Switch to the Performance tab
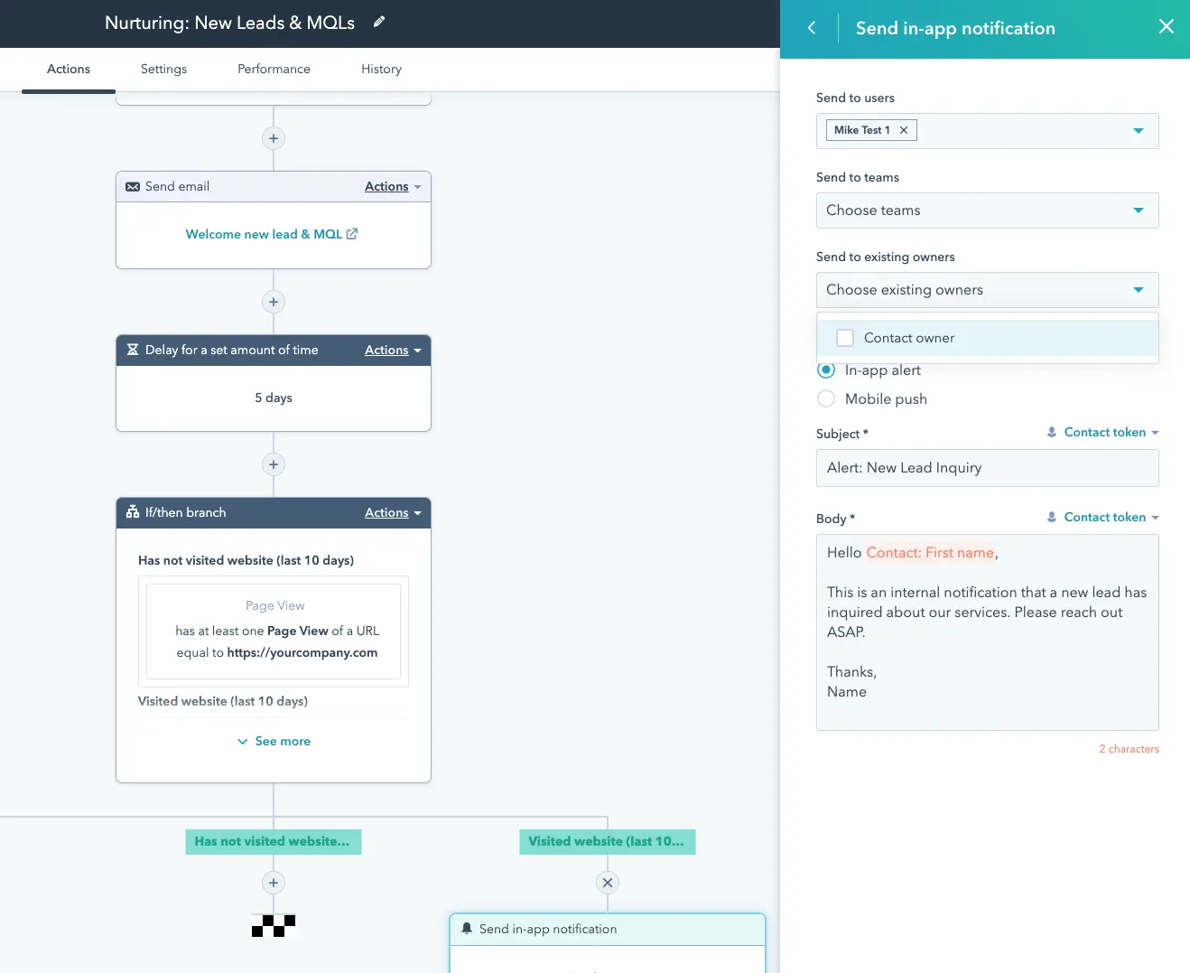The image size is (1190, 973). [273, 69]
